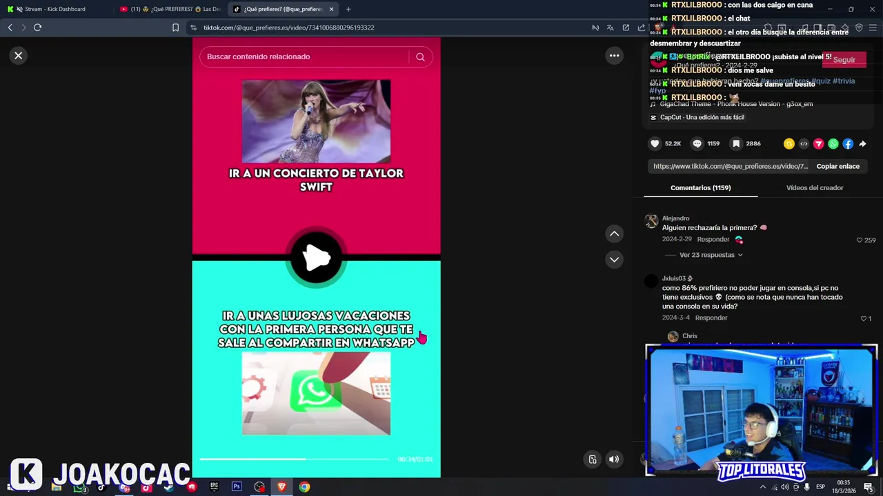Screen dimensions: 883x496
Task: Bookmark this page with the address bar bookmark icon
Action: 175,28
